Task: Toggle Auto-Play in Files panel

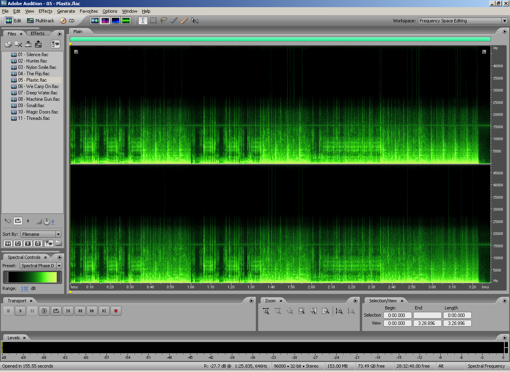Action: (8, 221)
